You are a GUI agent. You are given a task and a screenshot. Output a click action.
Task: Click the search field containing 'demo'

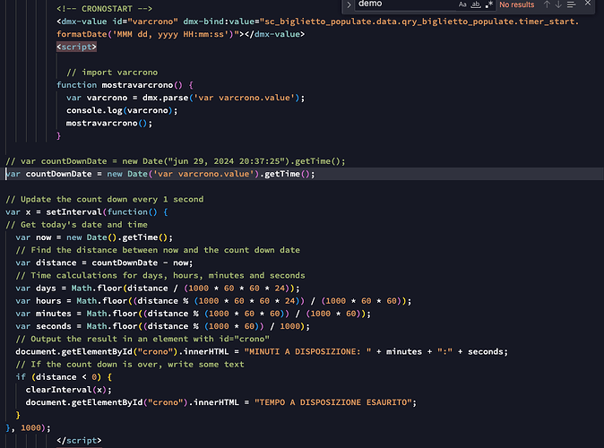(403, 5)
